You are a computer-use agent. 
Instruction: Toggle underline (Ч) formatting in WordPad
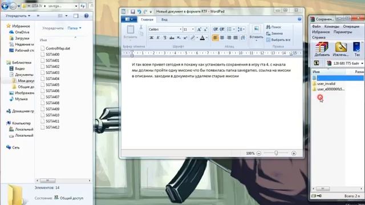(165, 38)
